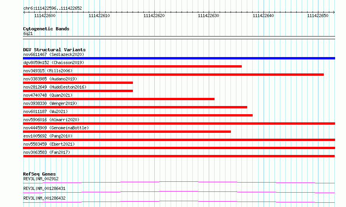
Task: Click the 6q21 cytogenetic band label
Action: pos(28,33)
